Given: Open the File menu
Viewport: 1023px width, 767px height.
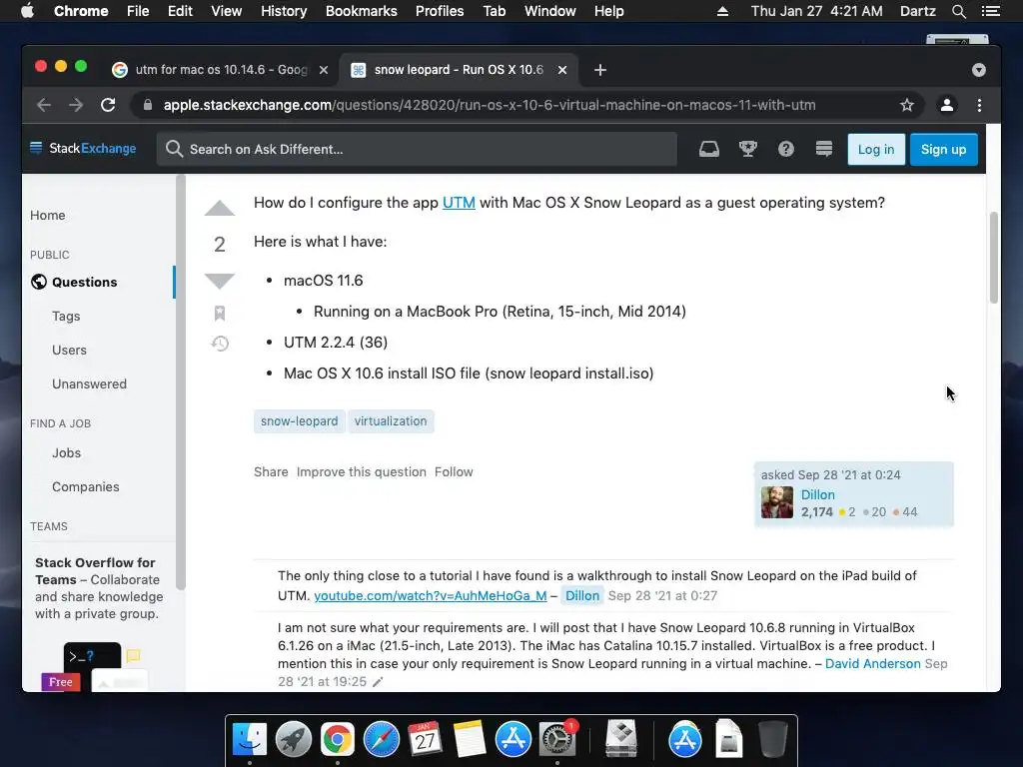Looking at the screenshot, I should click(x=138, y=11).
